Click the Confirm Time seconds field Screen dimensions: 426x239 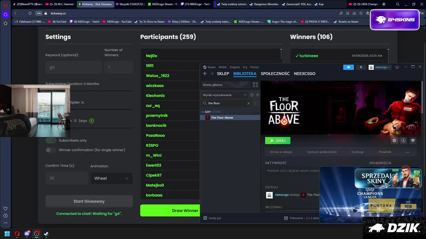pos(67,178)
